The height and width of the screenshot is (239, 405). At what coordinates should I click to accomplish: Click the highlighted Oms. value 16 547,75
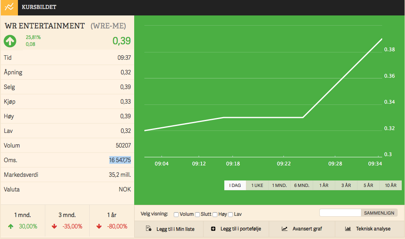pos(120,160)
